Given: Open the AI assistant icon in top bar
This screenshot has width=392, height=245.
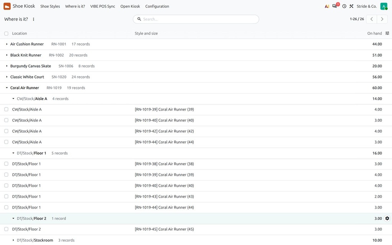Looking at the screenshot, I should point(327,6).
